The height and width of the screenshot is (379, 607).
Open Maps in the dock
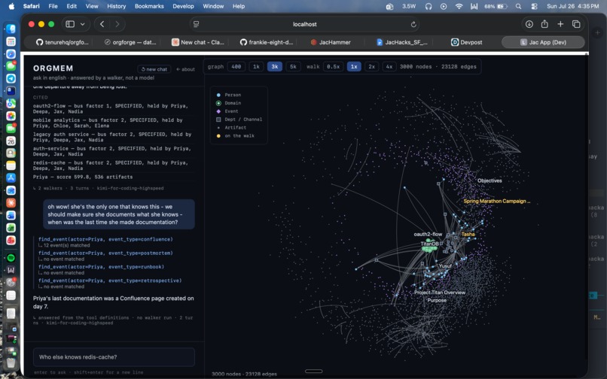coord(11,103)
